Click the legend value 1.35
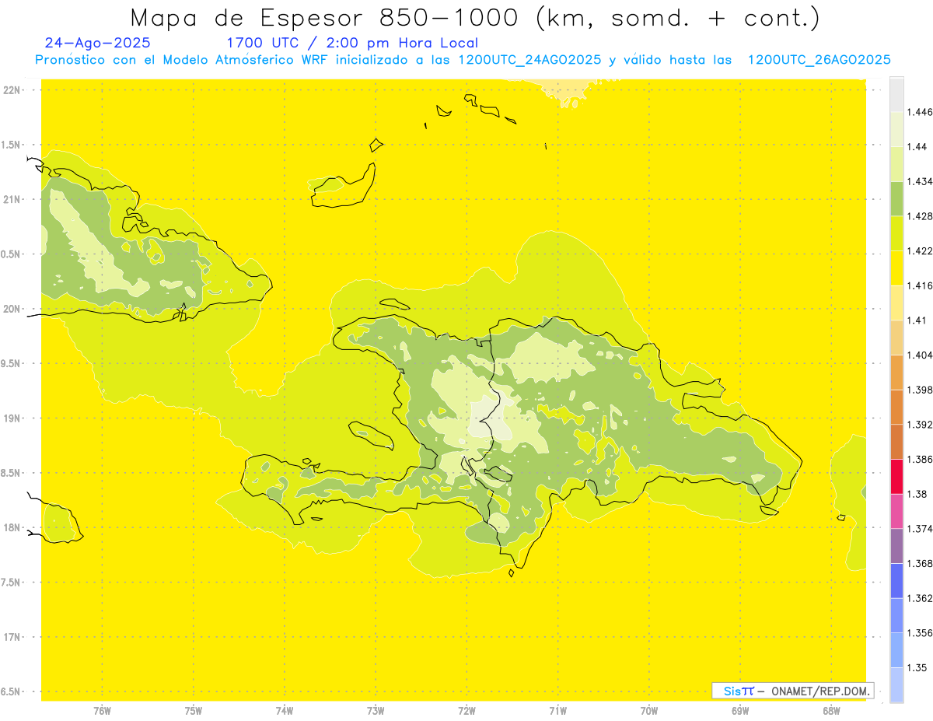This screenshot has width=933, height=721. coord(917,667)
